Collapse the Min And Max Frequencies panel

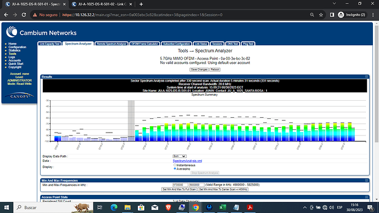click(366, 181)
